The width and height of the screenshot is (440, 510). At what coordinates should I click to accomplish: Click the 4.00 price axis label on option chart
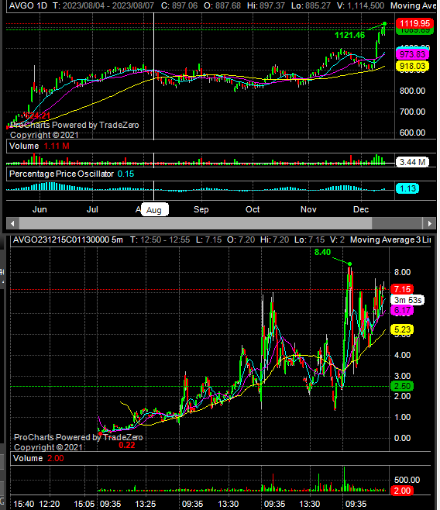[402, 355]
